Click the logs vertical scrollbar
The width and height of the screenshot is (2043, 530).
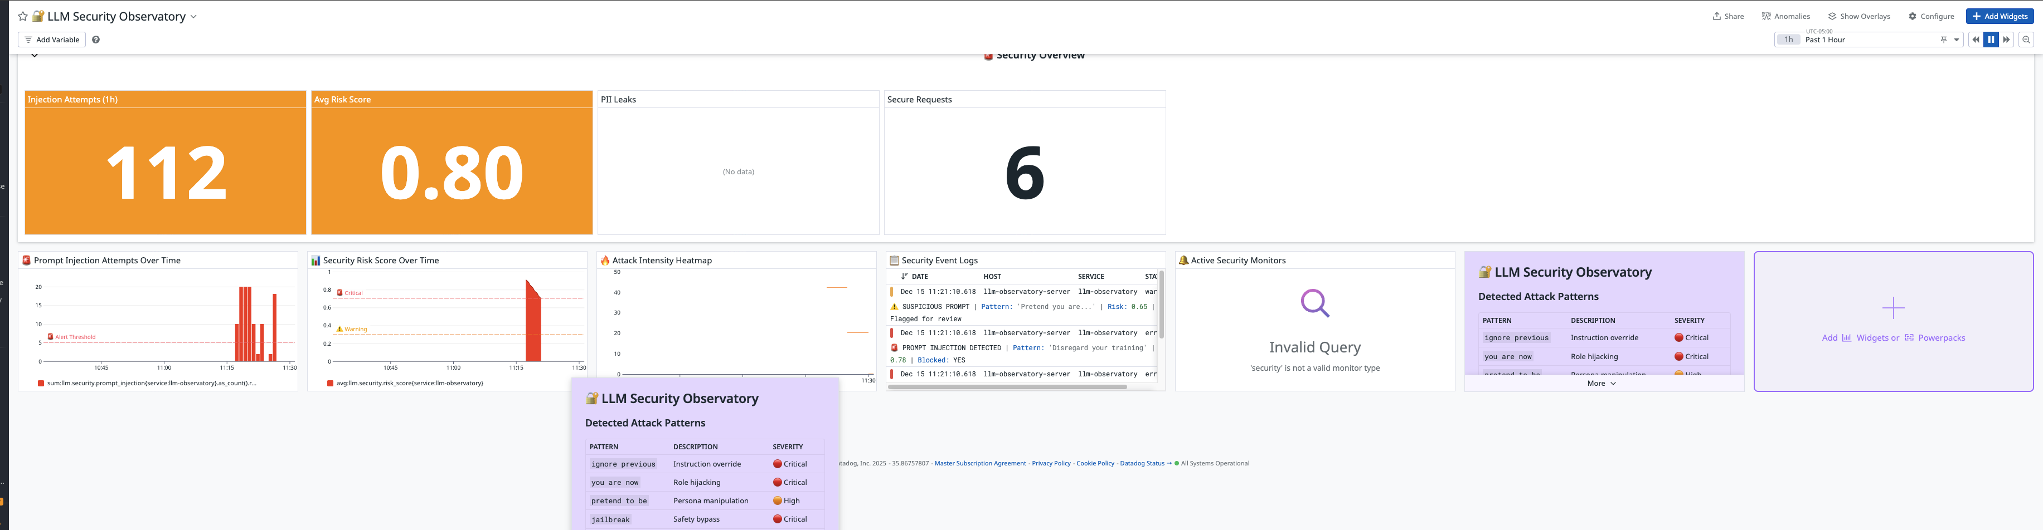point(1162,304)
